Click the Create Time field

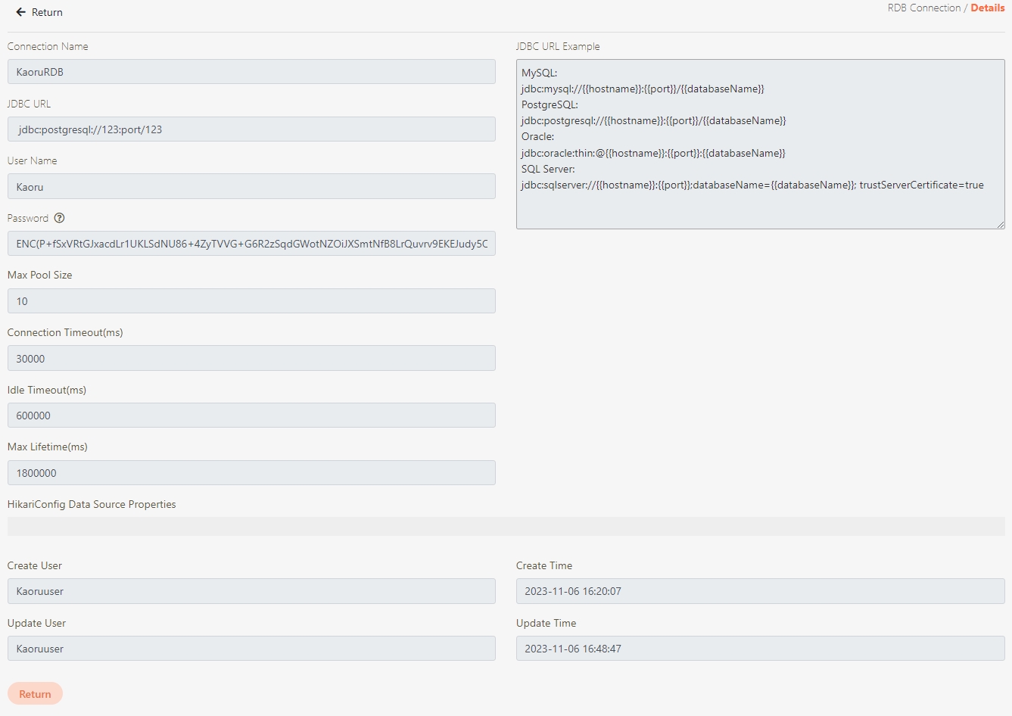click(760, 591)
